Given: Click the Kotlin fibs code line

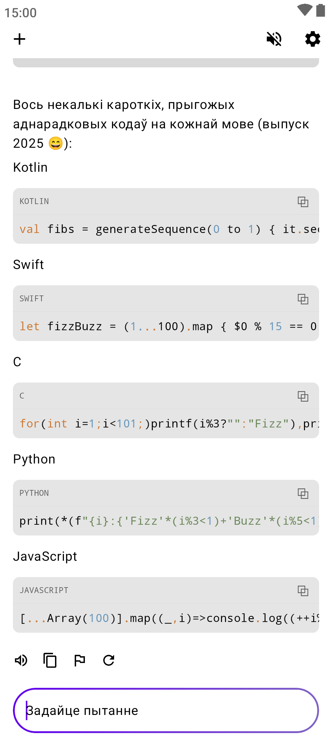Looking at the screenshot, I should [x=166, y=229].
